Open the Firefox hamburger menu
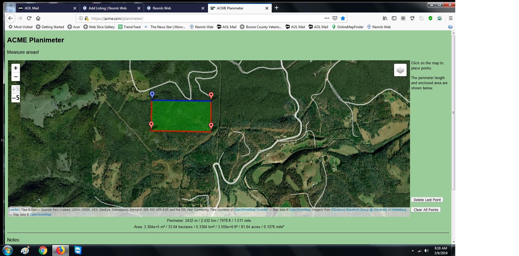Image resolution: width=519 pixels, height=256 pixels. pos(451,18)
